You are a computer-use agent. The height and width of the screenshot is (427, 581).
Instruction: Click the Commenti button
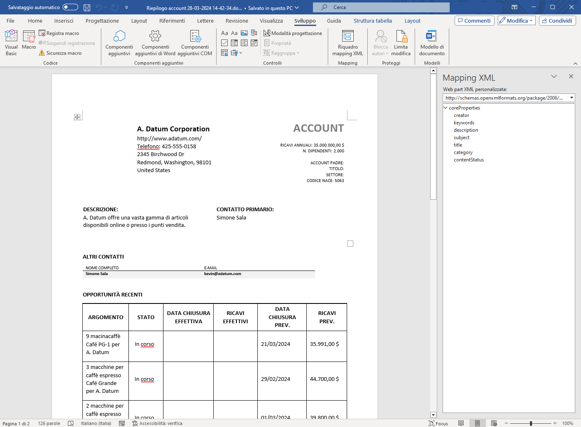point(474,21)
